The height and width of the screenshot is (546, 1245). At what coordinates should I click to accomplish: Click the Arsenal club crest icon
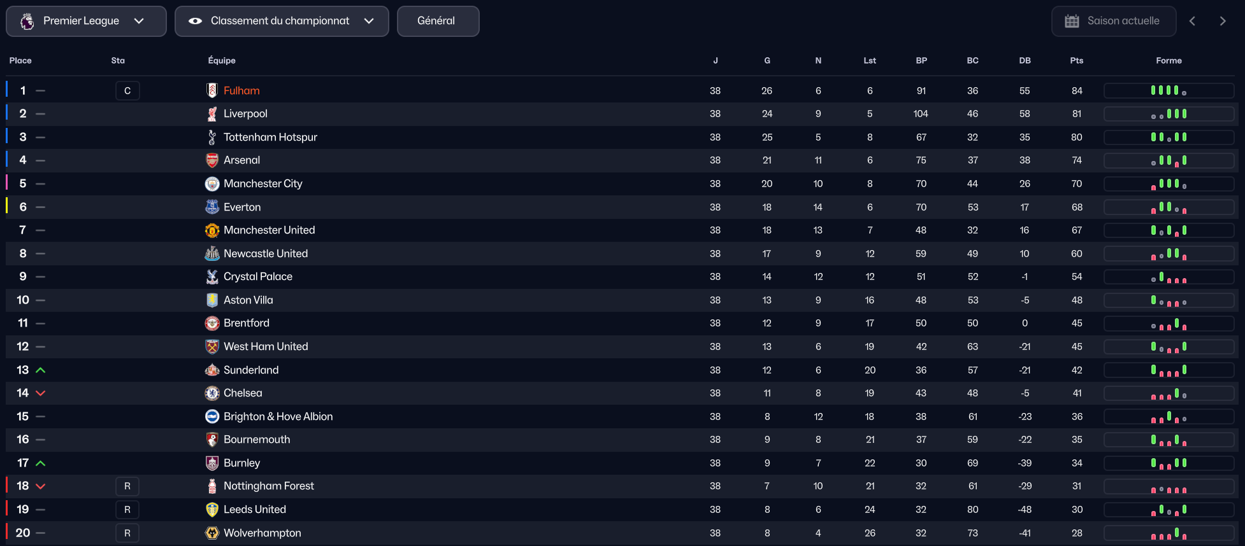click(x=212, y=160)
